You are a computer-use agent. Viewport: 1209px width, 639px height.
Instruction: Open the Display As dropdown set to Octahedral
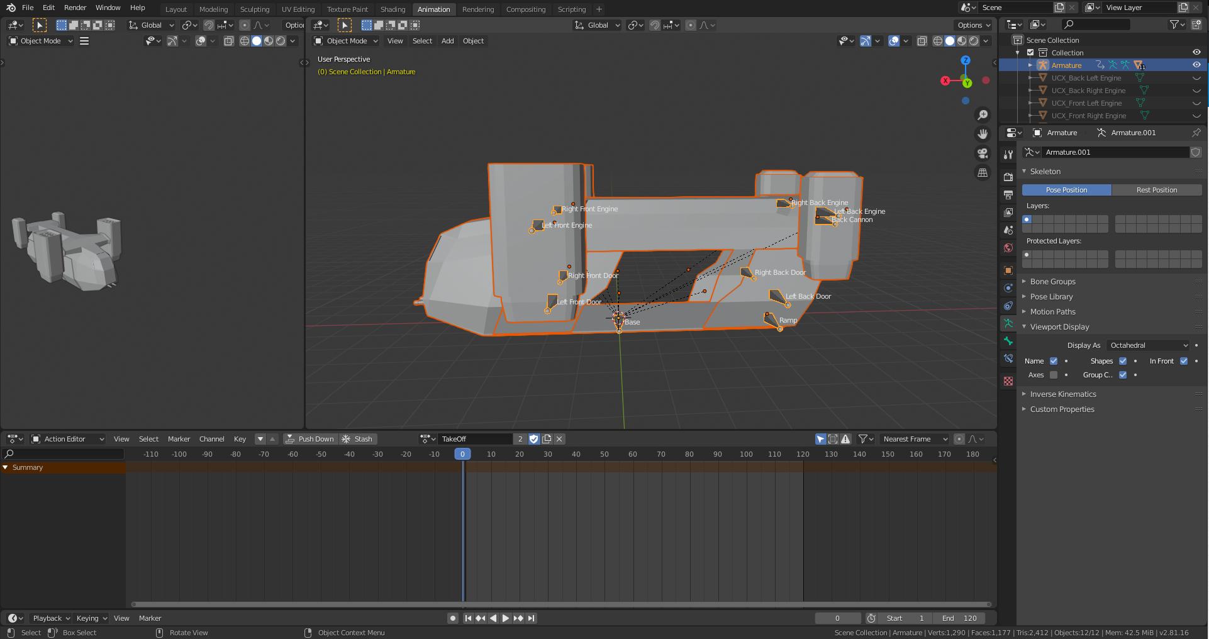[1147, 345]
